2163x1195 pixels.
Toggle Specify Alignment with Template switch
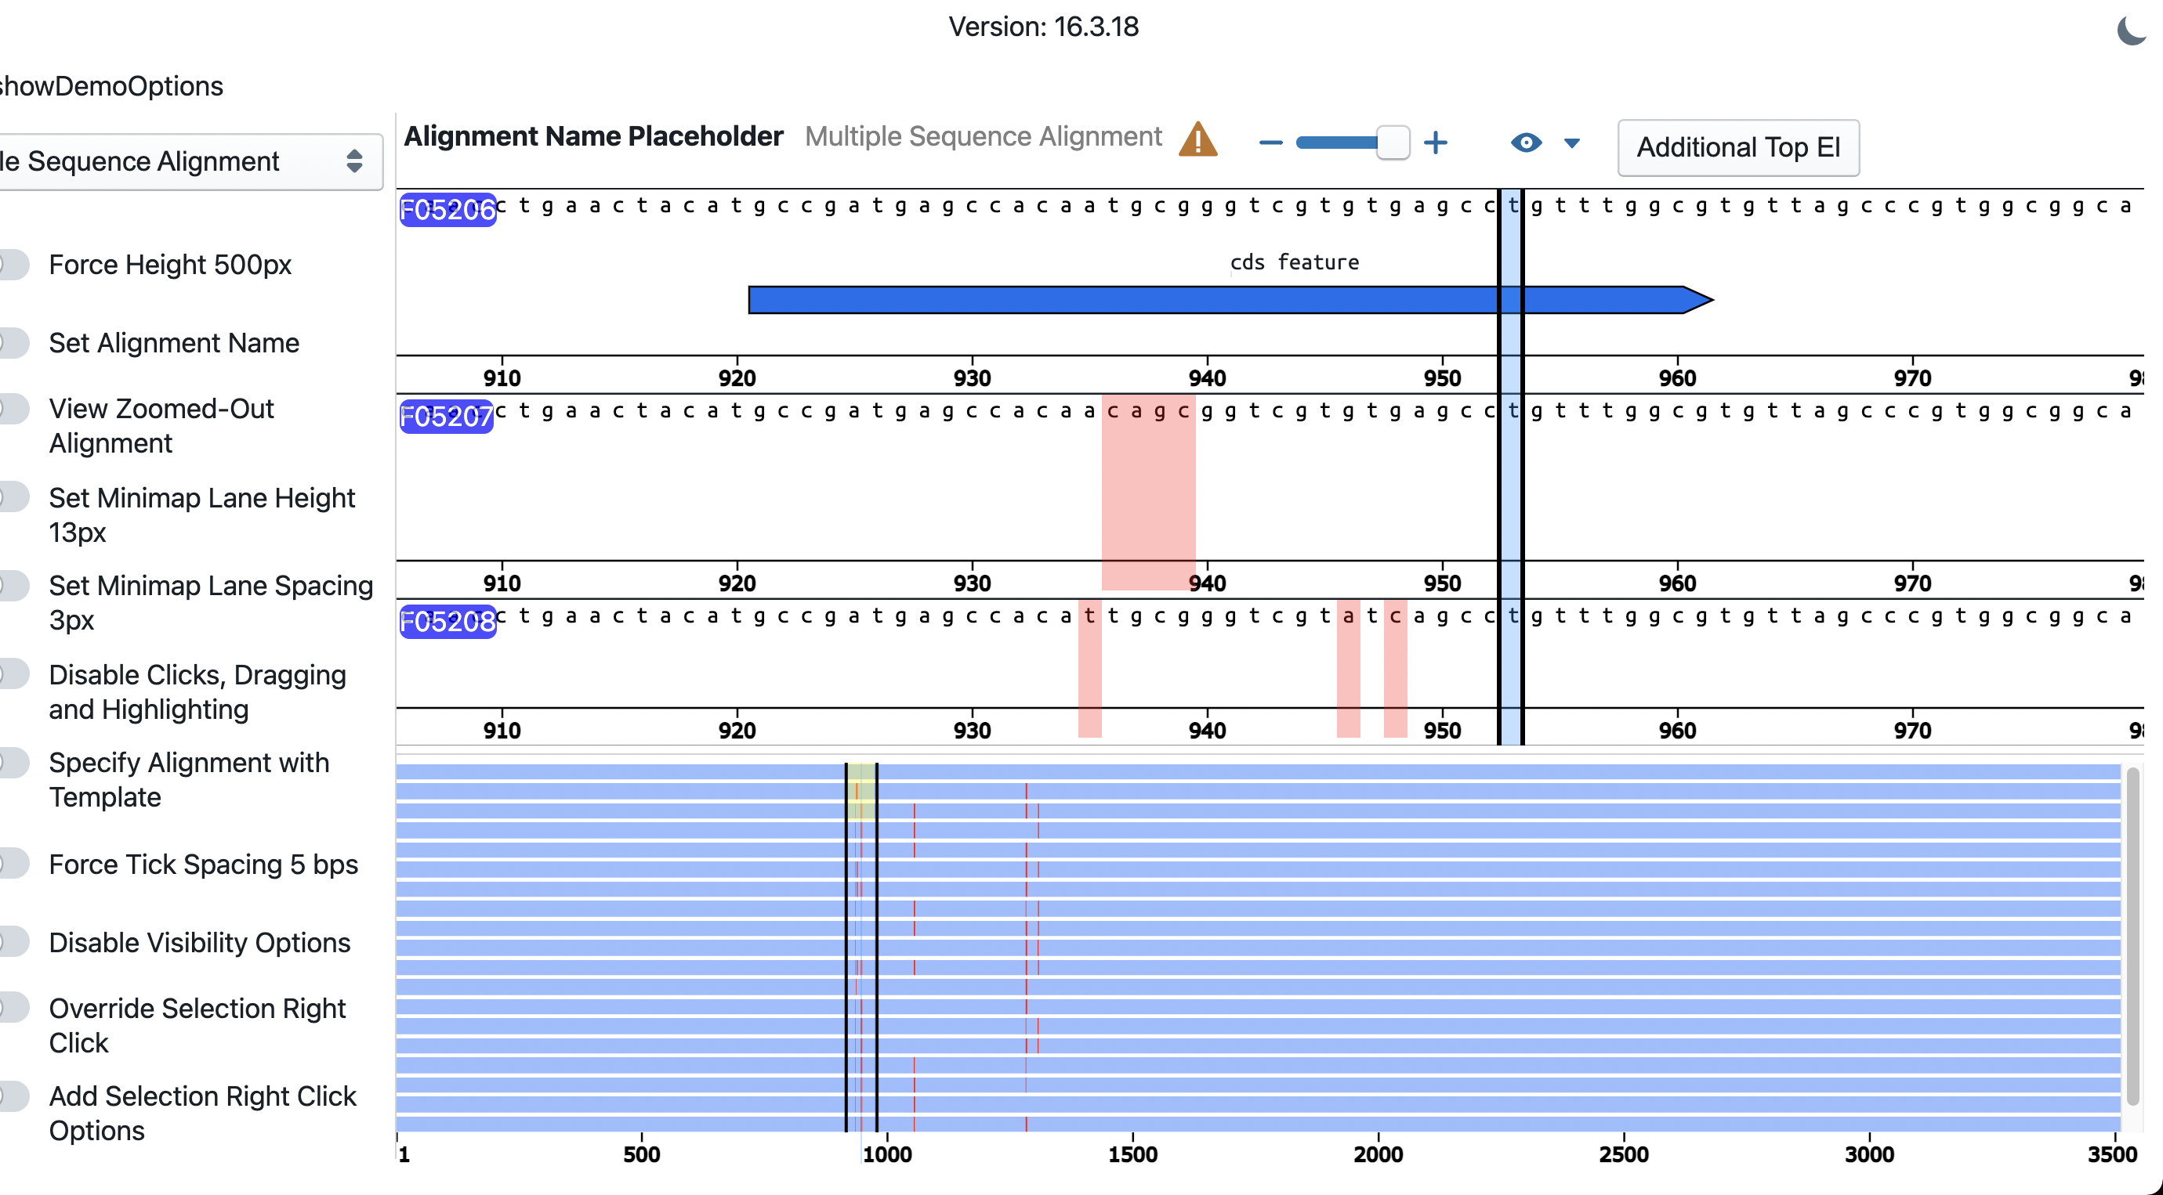13,762
